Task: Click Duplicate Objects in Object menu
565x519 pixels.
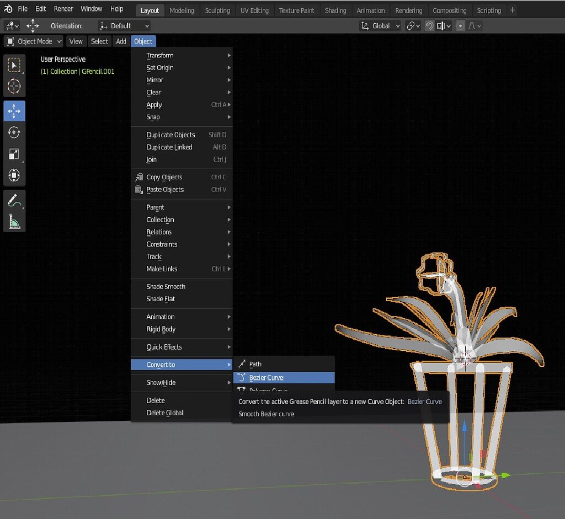Action: coord(170,135)
